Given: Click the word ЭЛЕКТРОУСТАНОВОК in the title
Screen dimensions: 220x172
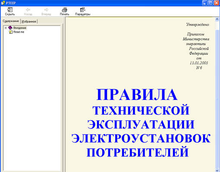Looking at the screenshot, I should click(x=141, y=138).
